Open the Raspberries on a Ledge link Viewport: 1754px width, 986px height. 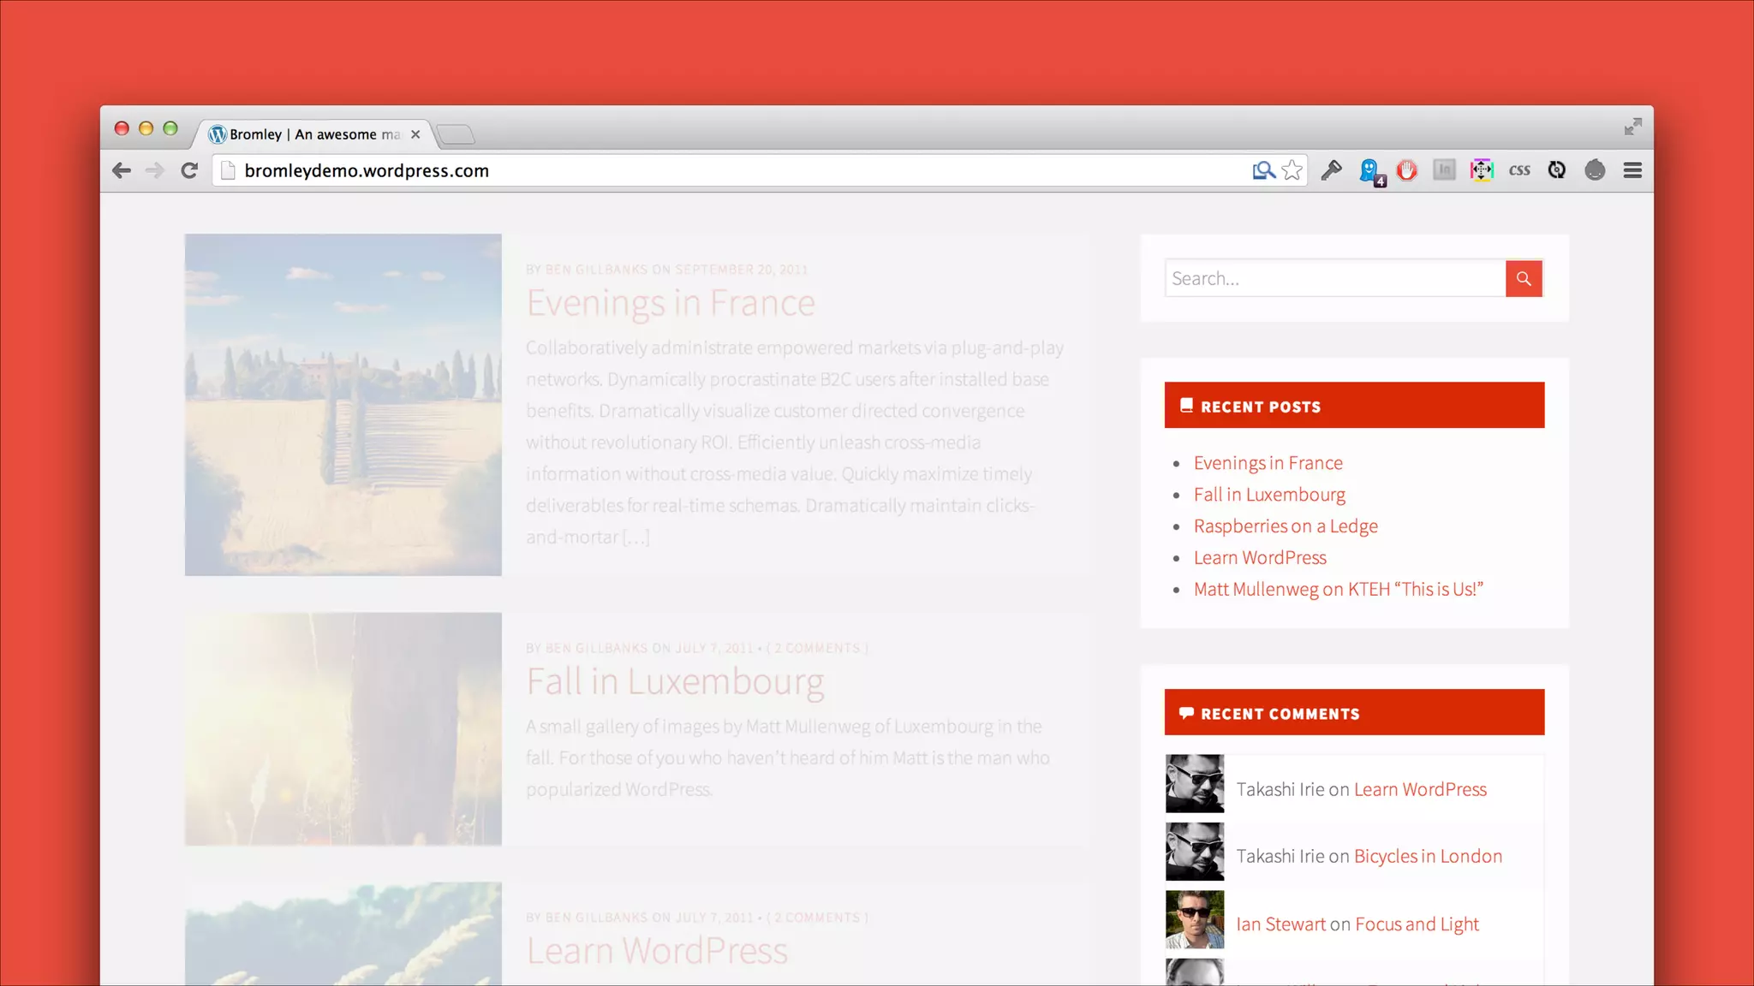coord(1286,526)
